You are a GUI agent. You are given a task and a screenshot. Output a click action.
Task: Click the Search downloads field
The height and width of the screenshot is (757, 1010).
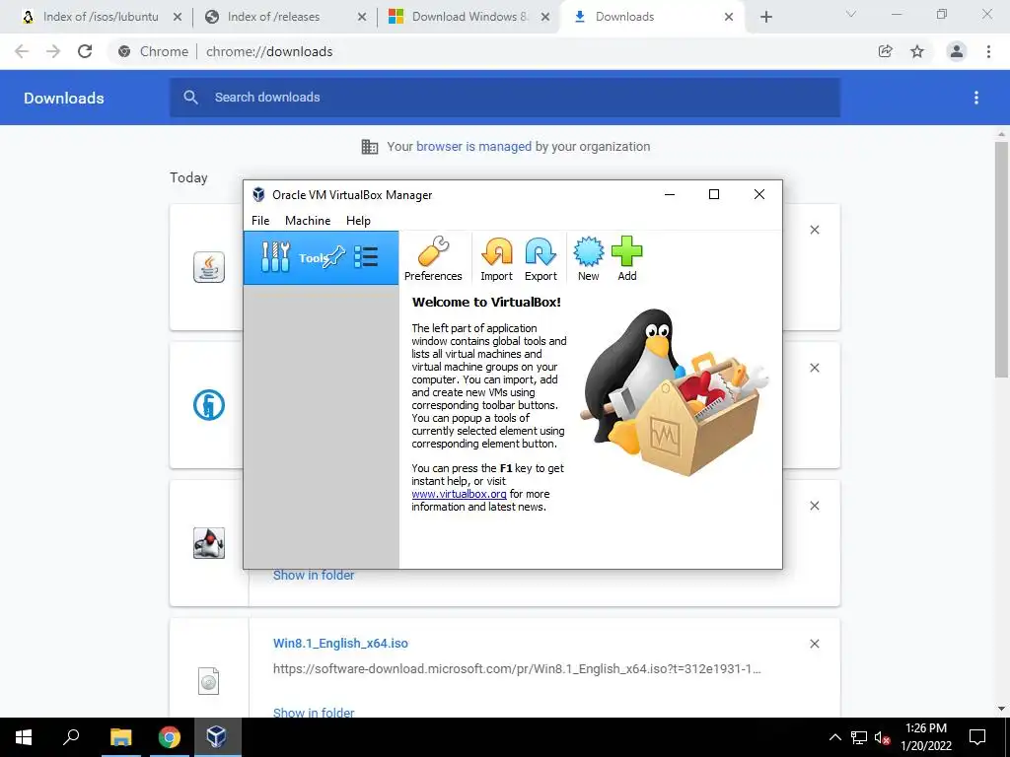coord(505,98)
